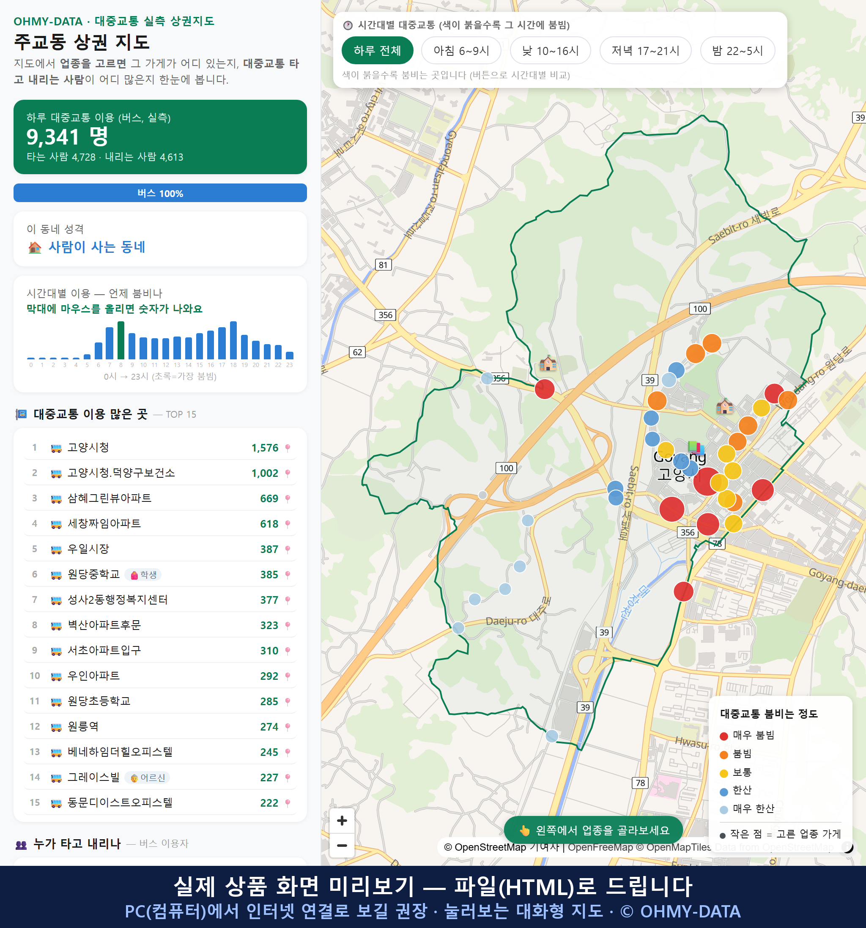
Task: Click the bus icon beside 우일시장
Action: 56,550
